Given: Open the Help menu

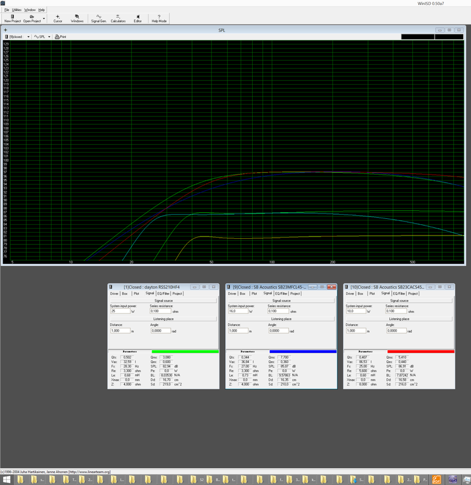Looking at the screenshot, I should point(41,10).
